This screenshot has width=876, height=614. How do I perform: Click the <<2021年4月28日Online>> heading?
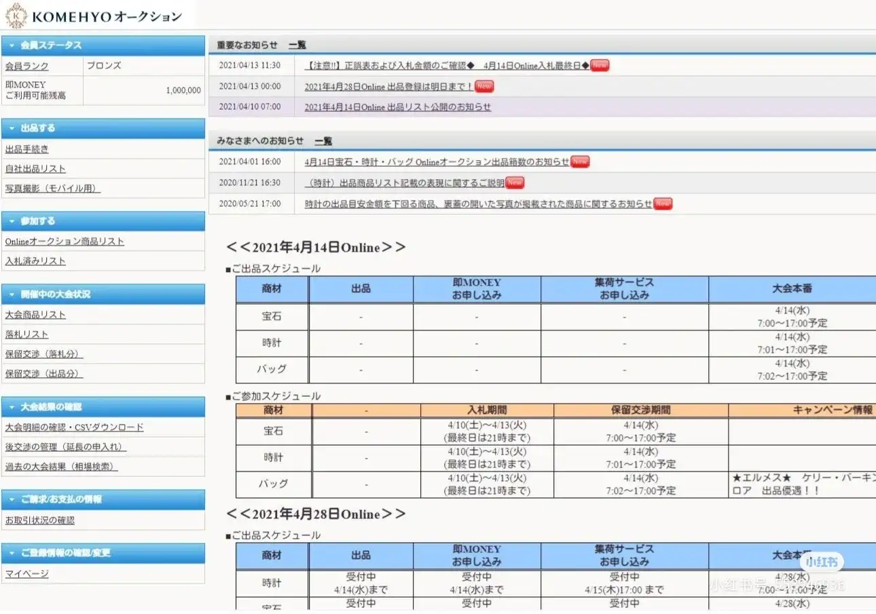point(316,514)
